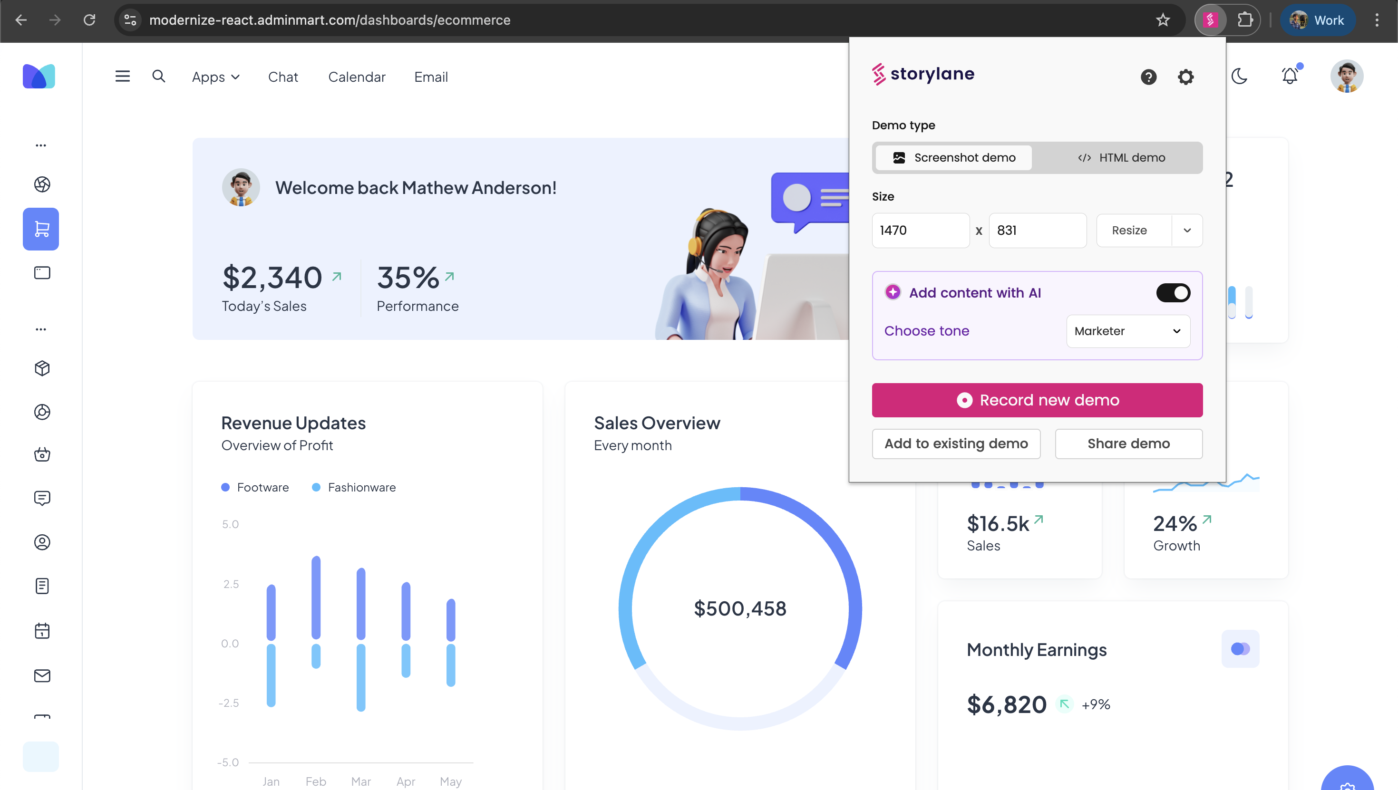Open the mail envelope sidebar icon
The height and width of the screenshot is (790, 1398).
pos(42,675)
